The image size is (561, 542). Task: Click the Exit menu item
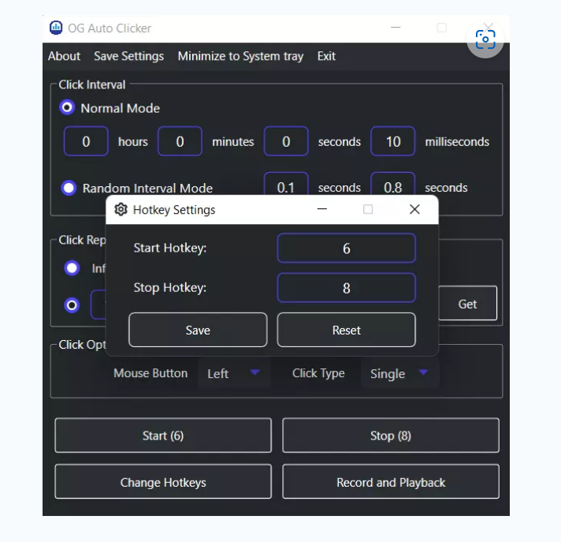click(x=326, y=56)
